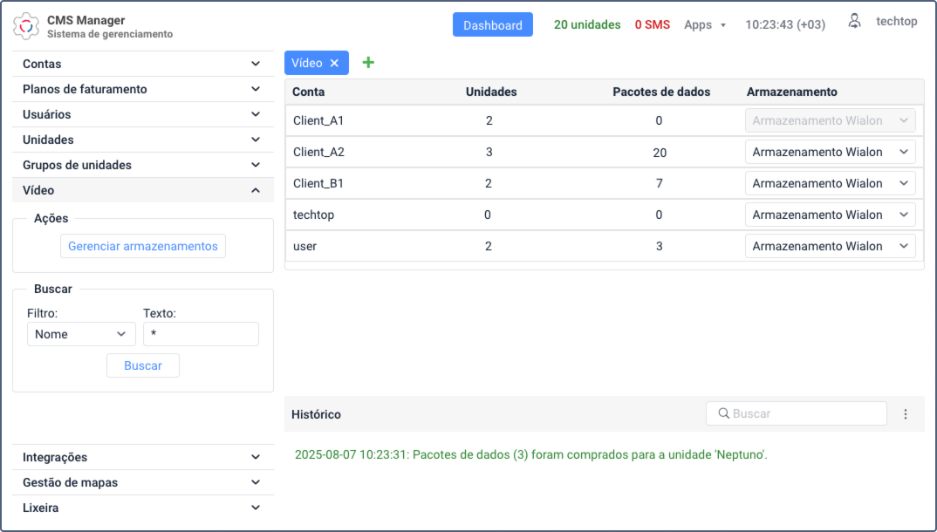Screen dimensions: 937x532
Task: Click the user profile icon
Action: [854, 22]
